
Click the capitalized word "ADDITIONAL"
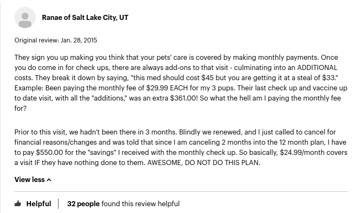click(317, 67)
